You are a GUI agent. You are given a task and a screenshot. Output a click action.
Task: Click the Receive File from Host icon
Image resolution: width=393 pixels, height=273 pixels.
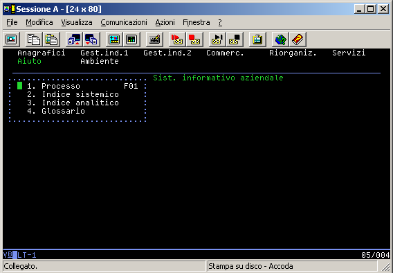pos(91,39)
